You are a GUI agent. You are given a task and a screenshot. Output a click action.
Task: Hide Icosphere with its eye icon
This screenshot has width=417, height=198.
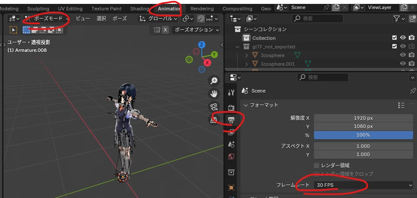coord(403,55)
